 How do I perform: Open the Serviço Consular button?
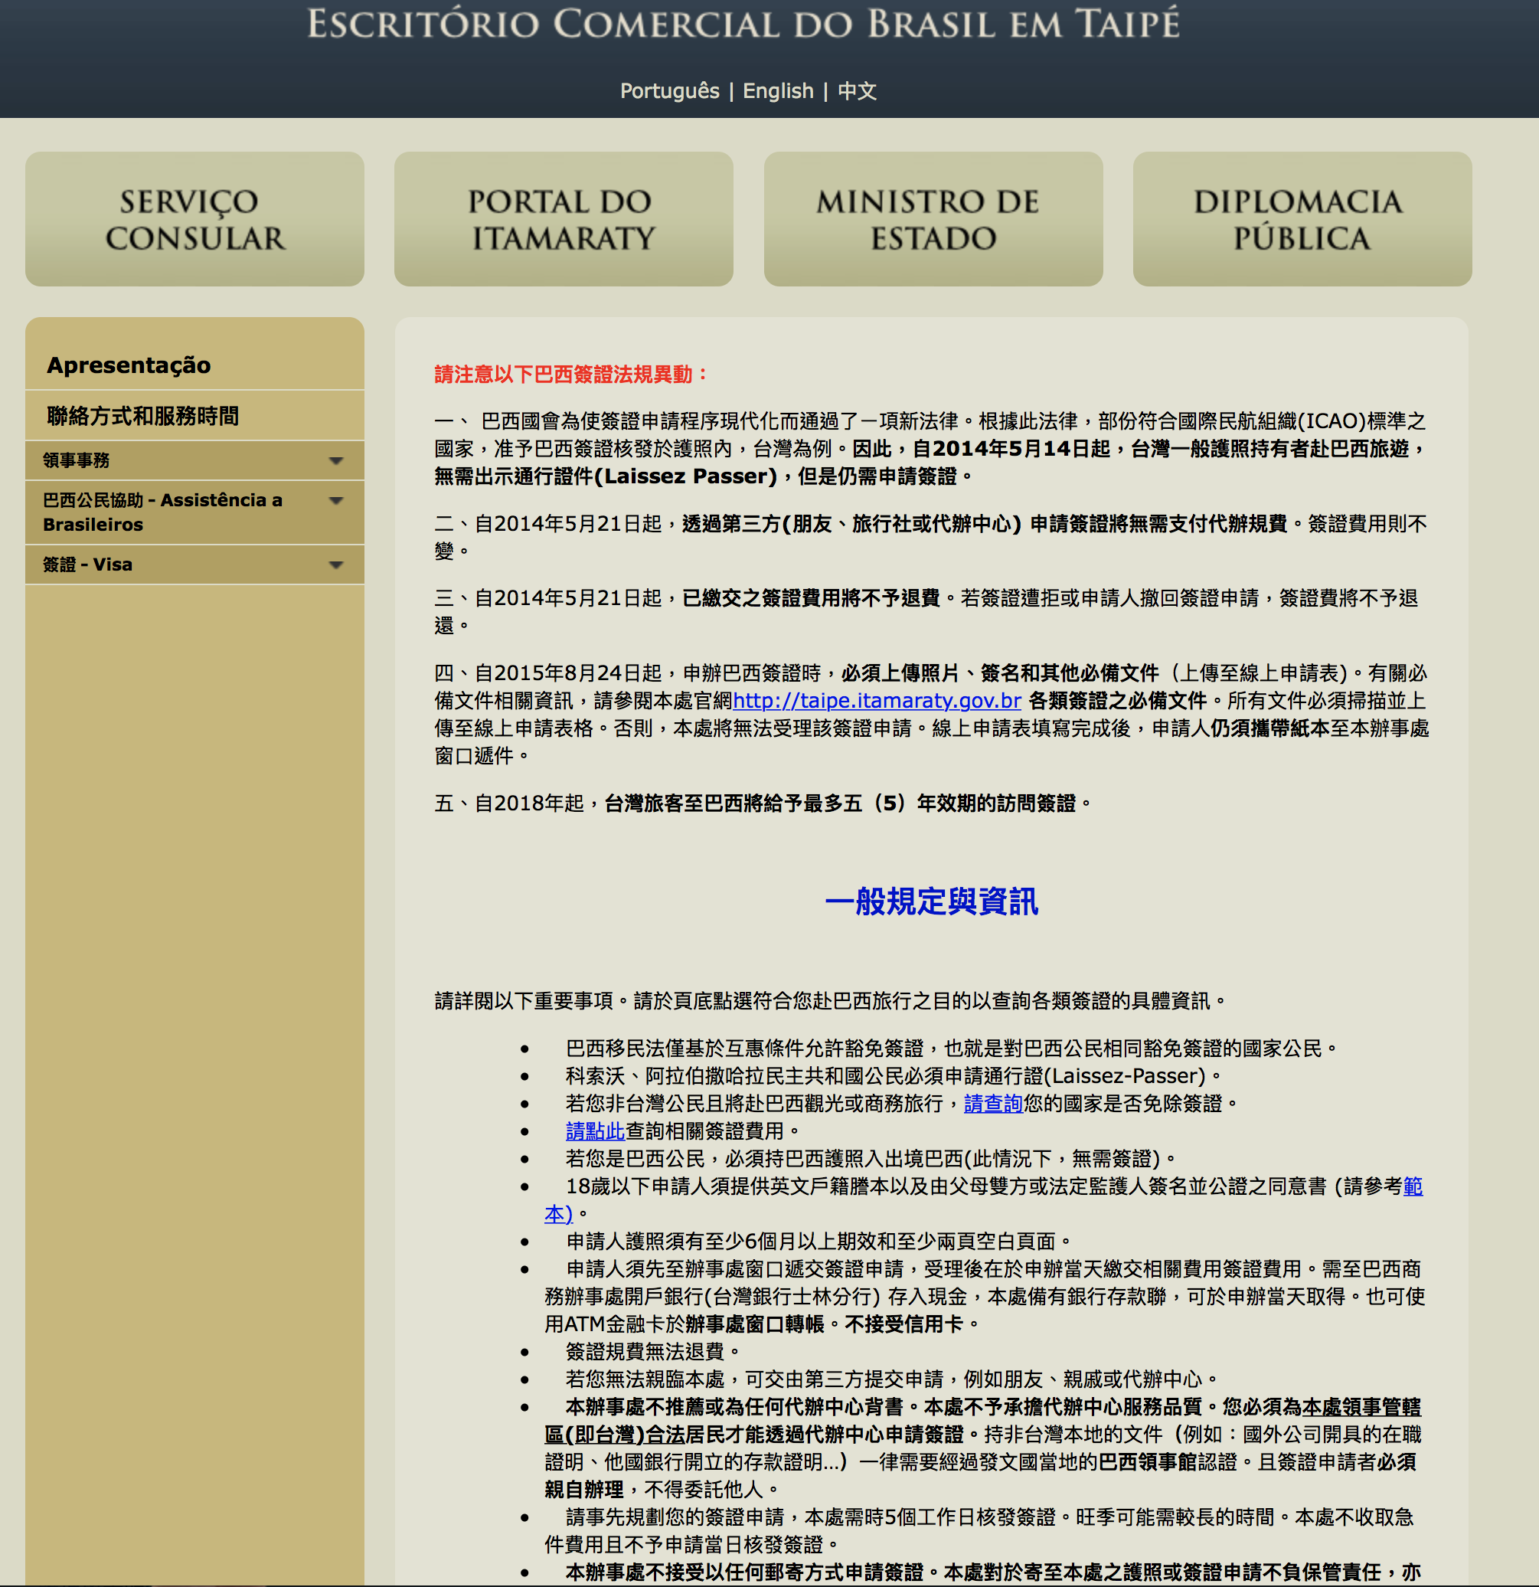click(x=194, y=219)
